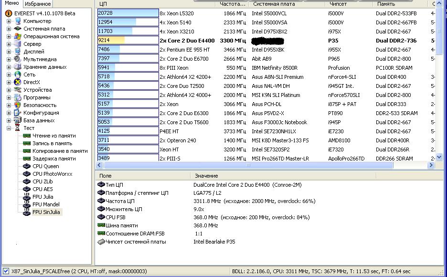Click the EVEREST v4.10.1078 Beta info icon
Screen dimensions: 447x277
9,13
